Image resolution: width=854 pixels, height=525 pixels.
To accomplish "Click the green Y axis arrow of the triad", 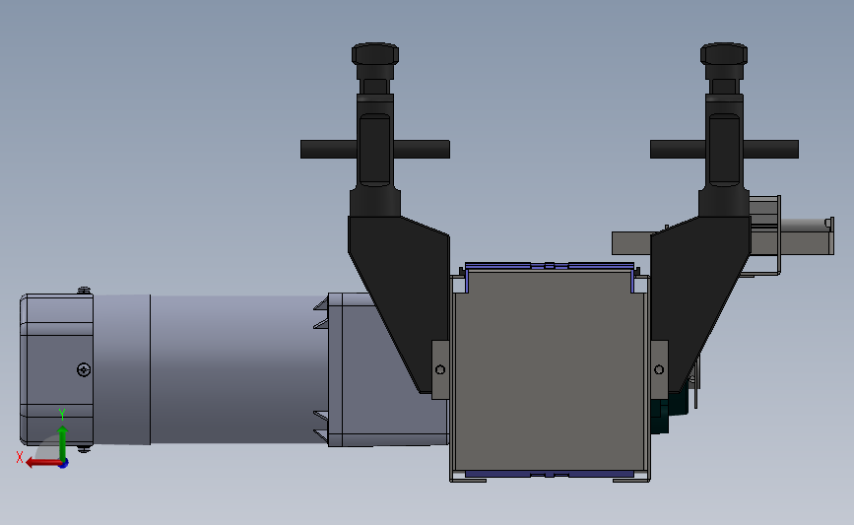I will click(x=63, y=442).
